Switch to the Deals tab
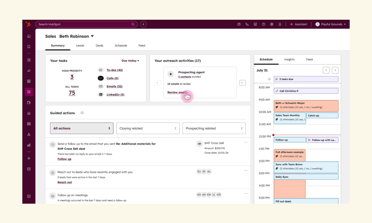372x223 pixels. coord(99,45)
